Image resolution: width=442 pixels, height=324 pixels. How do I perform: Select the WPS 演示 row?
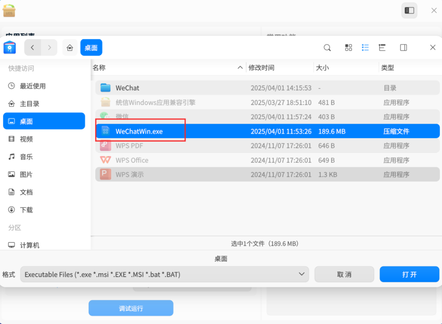(268, 174)
